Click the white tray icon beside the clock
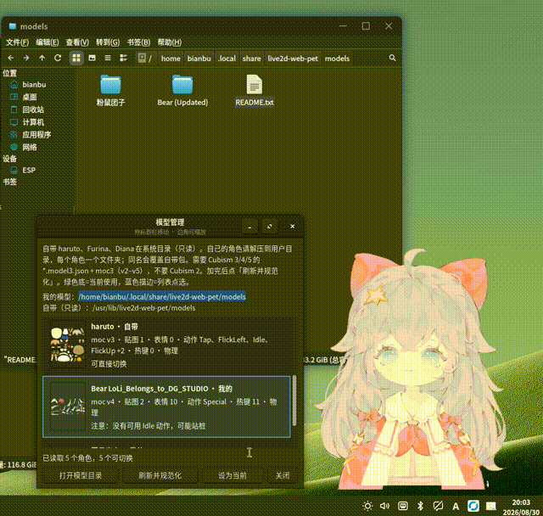543x516 pixels. coord(491,506)
